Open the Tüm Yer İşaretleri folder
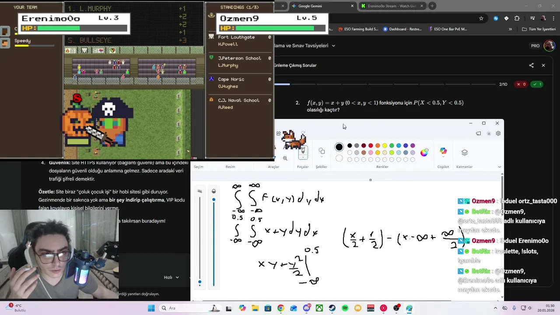Image resolution: width=560 pixels, height=315 pixels. 539,29
